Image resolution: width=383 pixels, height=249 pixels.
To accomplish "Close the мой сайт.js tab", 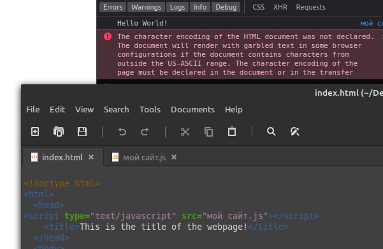I will pos(174,157).
